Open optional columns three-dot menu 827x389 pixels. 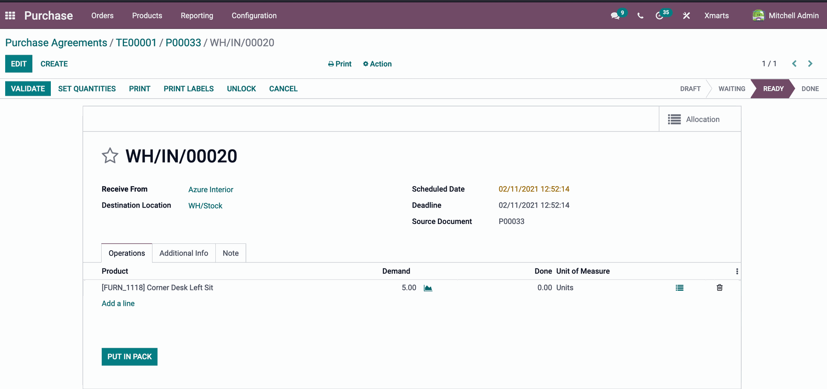pos(737,271)
